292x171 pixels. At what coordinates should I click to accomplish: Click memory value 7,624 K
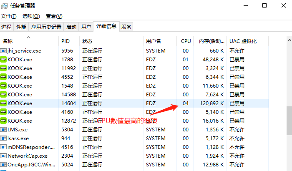[x=215, y=95]
